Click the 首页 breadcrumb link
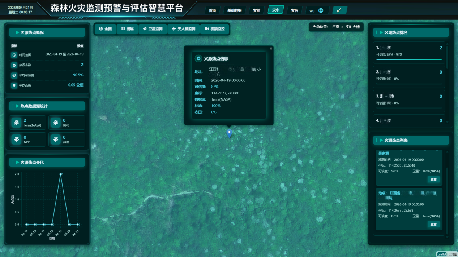Screen dimensions: 458x257 click(335, 27)
